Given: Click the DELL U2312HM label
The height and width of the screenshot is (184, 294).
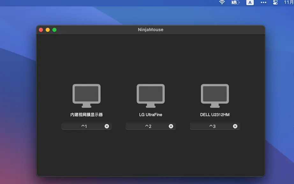Looking at the screenshot, I should pyautogui.click(x=215, y=115).
